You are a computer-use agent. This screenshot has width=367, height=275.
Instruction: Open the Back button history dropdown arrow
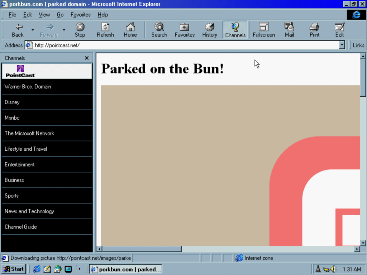[x=33, y=30]
